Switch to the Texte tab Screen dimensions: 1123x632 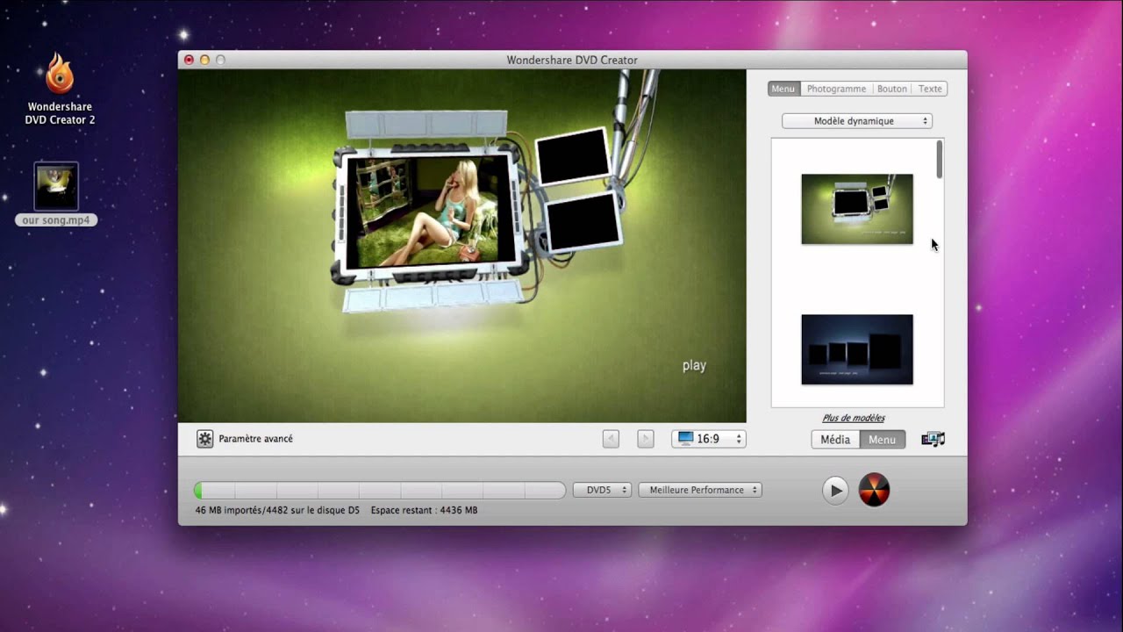click(x=930, y=89)
